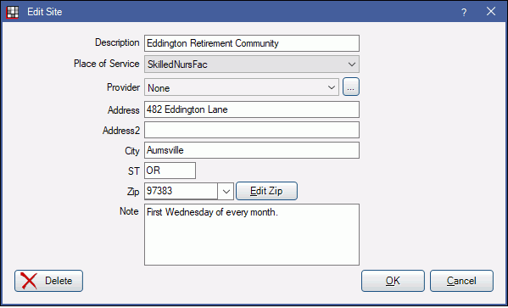508x308 pixels.
Task: Click the Open Dental app icon in title bar
Action: (x=13, y=12)
